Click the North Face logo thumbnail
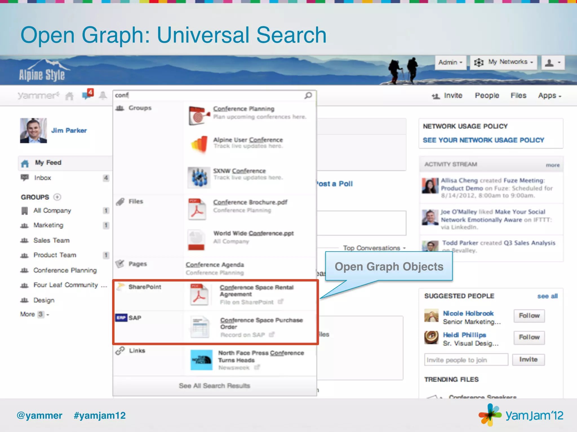The height and width of the screenshot is (432, 577). (201, 360)
